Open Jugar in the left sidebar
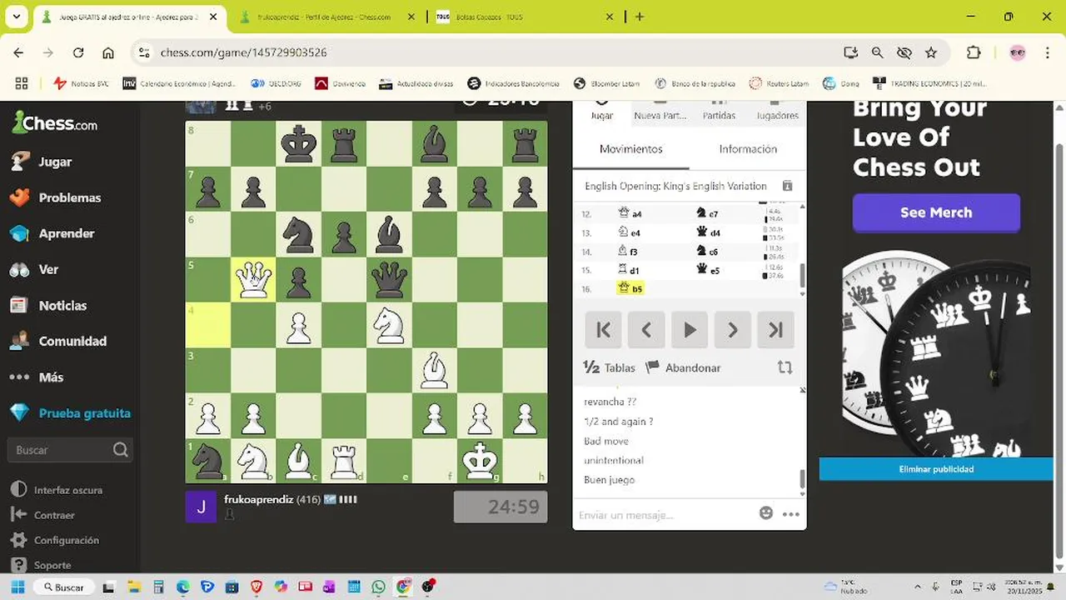Image resolution: width=1066 pixels, height=600 pixels. tap(55, 162)
